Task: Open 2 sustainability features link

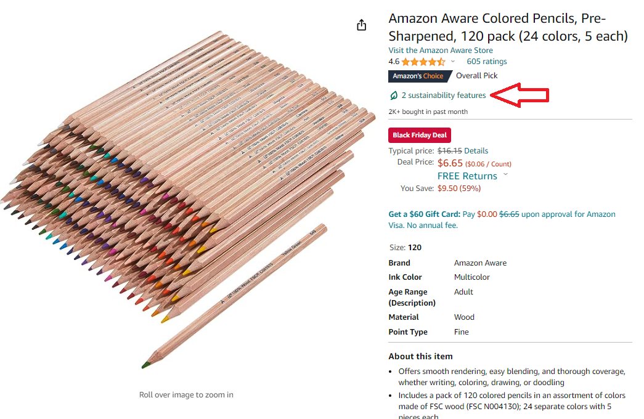Action: point(443,96)
